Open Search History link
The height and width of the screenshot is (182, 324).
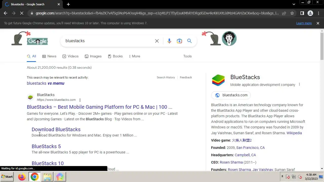pyautogui.click(x=166, y=77)
